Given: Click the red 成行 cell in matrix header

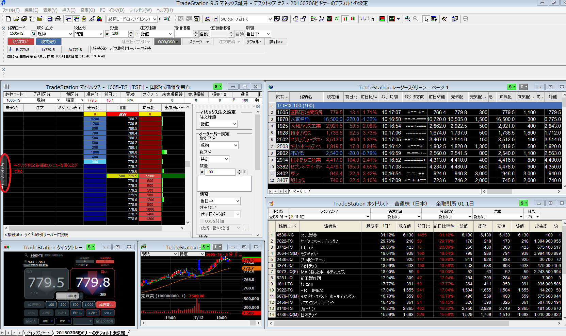Looking at the screenshot, I should 123,114.
